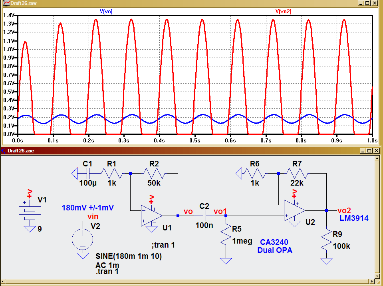
Task: Select the vo net label at U1 output
Action: [x=189, y=212]
